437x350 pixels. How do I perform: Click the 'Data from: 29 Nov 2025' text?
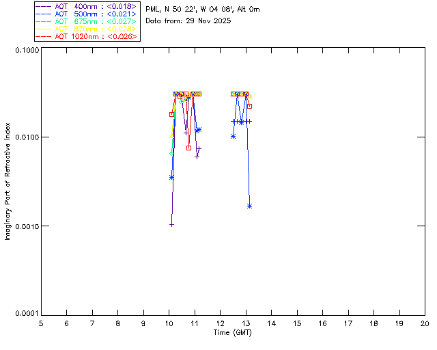coord(188,21)
